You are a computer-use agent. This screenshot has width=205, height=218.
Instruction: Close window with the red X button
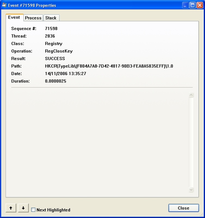(x=200, y=5)
